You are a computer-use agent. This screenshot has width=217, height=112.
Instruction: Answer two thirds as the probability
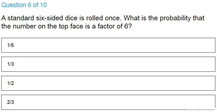click(x=108, y=102)
